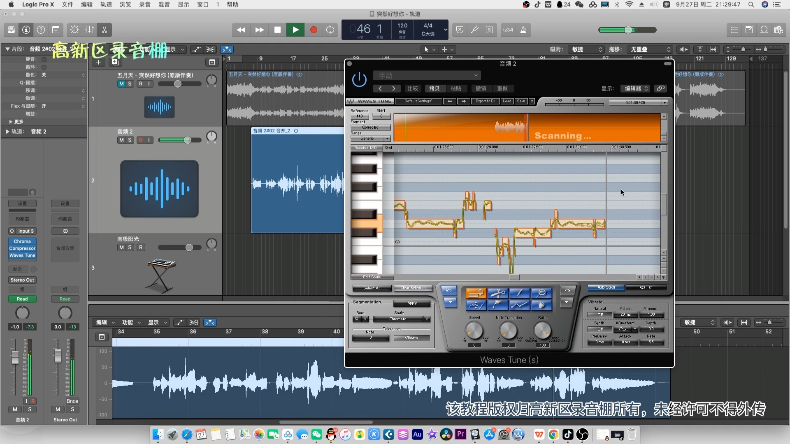
Task: Open the Waves Tune insert slot
Action: [x=22, y=255]
